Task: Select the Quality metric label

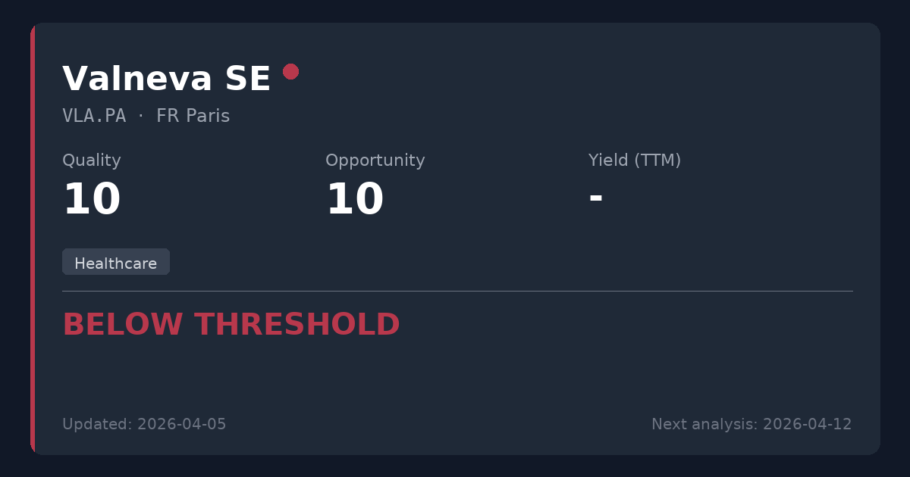Action: coord(92,161)
